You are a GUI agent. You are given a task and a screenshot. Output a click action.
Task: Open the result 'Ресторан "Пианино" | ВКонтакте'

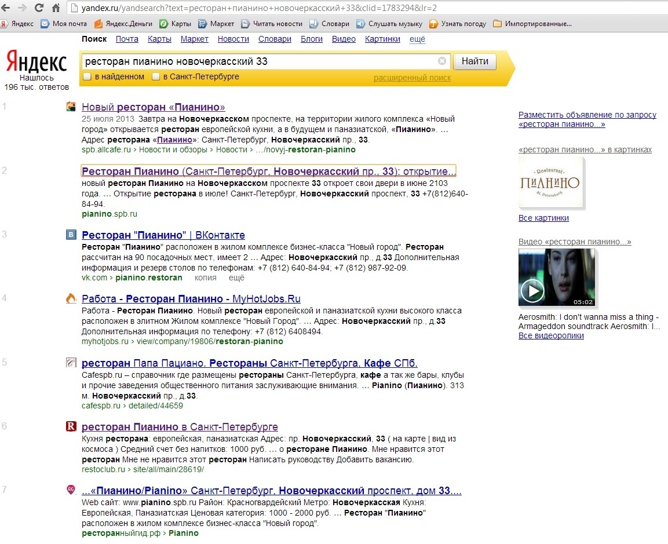[163, 235]
